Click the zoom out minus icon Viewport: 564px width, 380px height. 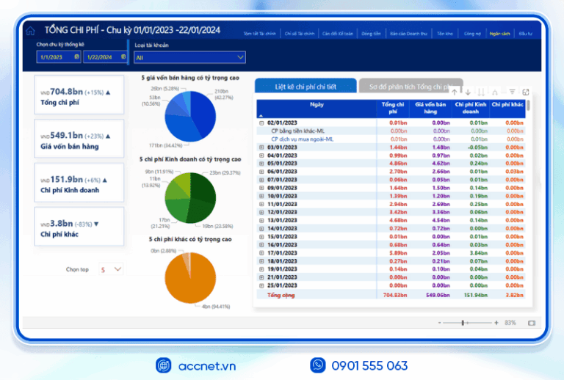(x=439, y=323)
